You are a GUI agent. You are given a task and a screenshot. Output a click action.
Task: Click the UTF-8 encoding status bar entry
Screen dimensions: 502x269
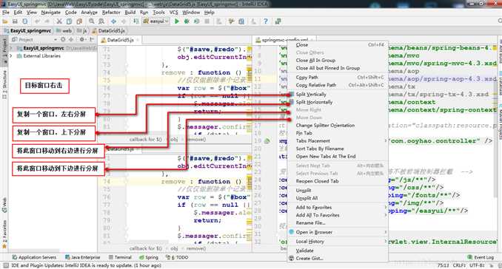477,265
